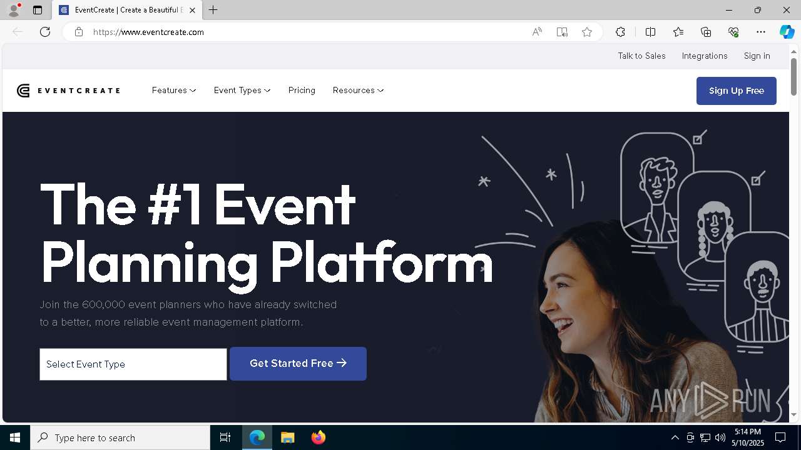
Task: Open the network status icon
Action: coord(705,437)
